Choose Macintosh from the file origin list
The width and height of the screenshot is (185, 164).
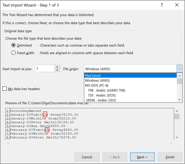pos(130,76)
